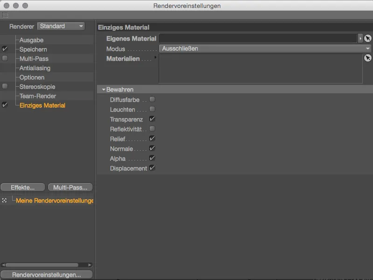Uncheck the Displacement checkbox

tap(152, 168)
